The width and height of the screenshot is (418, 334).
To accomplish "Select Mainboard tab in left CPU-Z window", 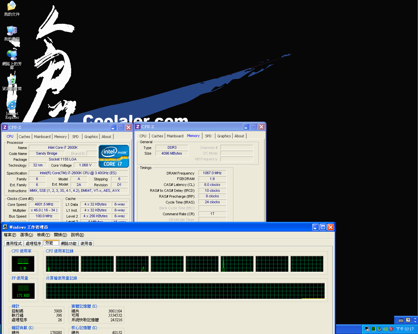I will pyautogui.click(x=42, y=137).
